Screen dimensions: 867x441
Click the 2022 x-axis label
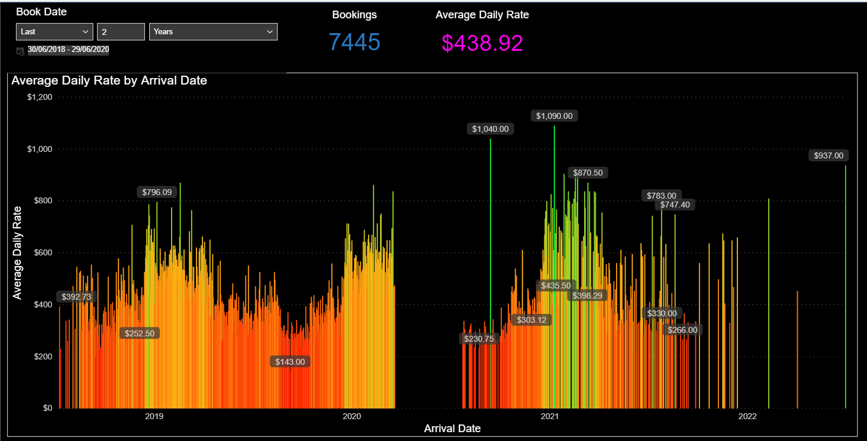(x=747, y=416)
